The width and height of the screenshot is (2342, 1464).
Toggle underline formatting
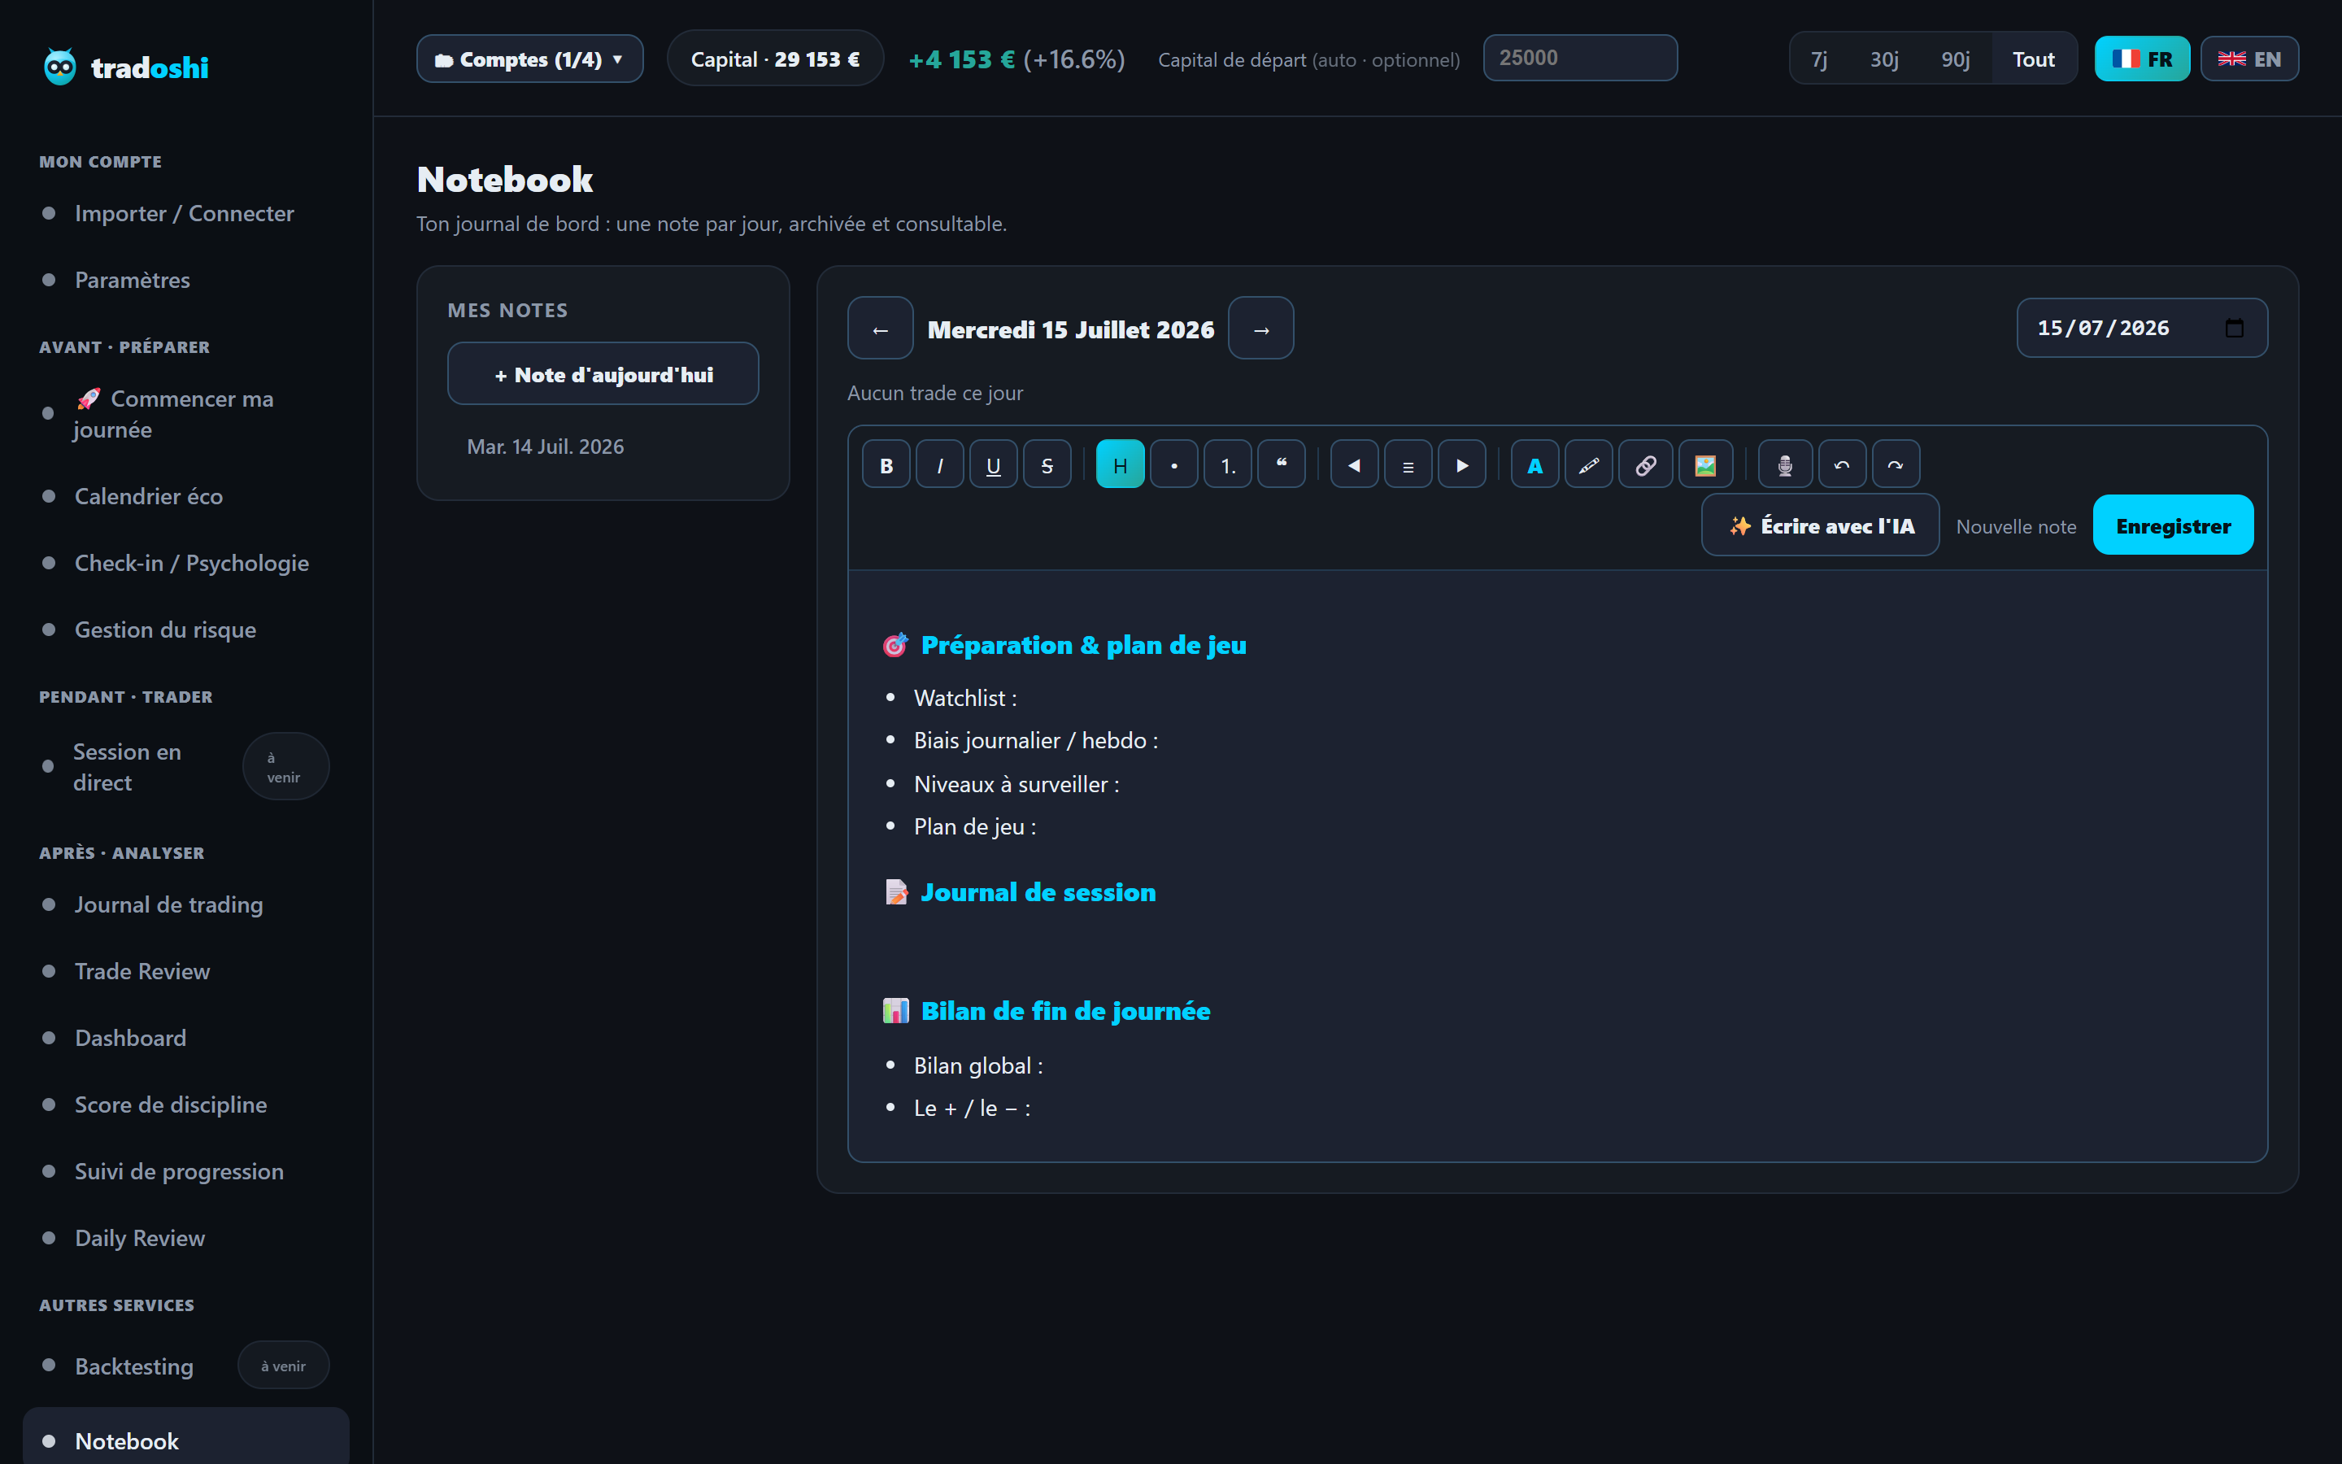[x=993, y=464]
